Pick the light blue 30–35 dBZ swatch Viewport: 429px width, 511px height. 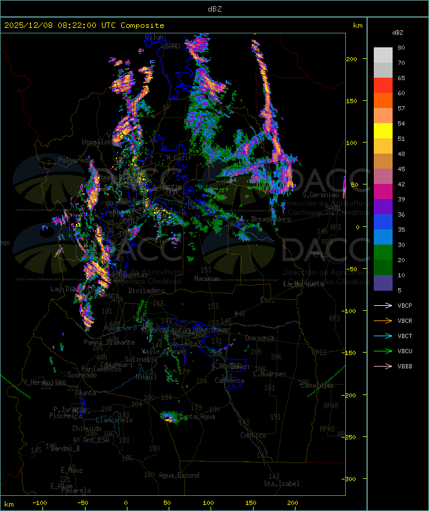pyautogui.click(x=383, y=237)
